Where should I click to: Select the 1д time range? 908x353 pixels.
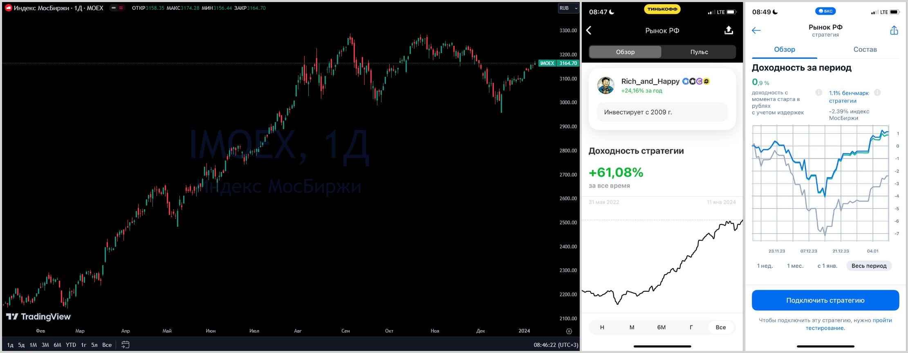click(10, 345)
